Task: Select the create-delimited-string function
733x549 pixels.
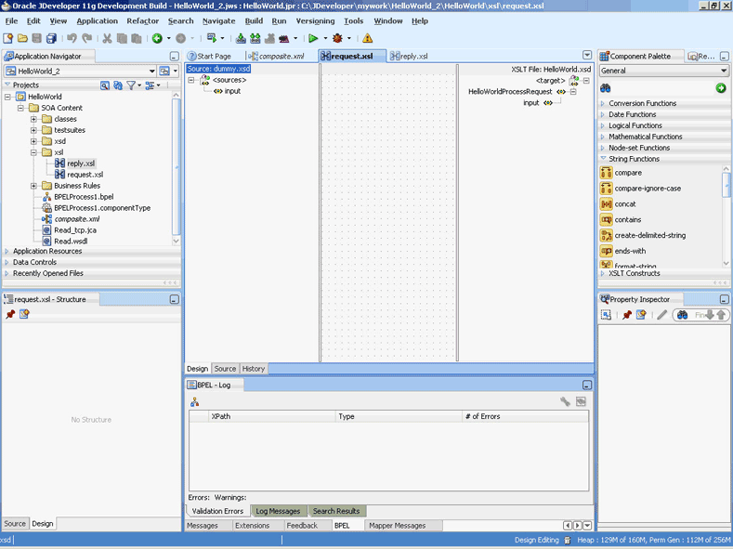Action: click(649, 236)
